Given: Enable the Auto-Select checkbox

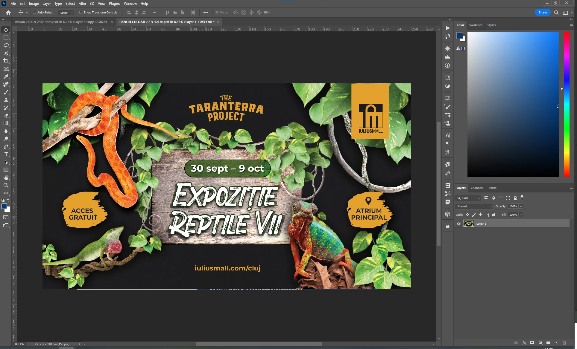Looking at the screenshot, I should pos(34,13).
